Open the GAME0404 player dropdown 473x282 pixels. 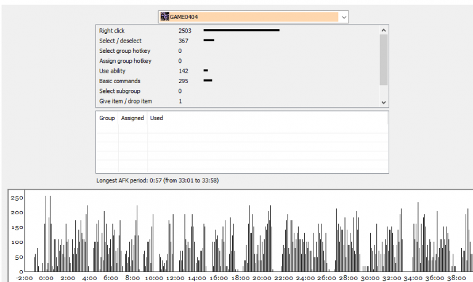pos(253,17)
